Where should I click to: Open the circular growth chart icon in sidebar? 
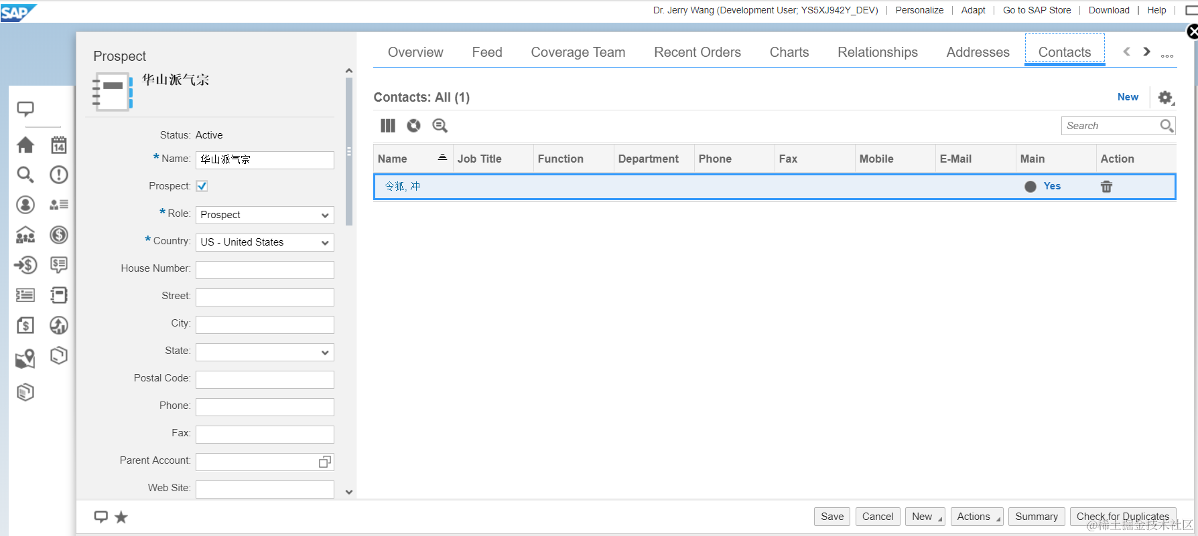(59, 325)
